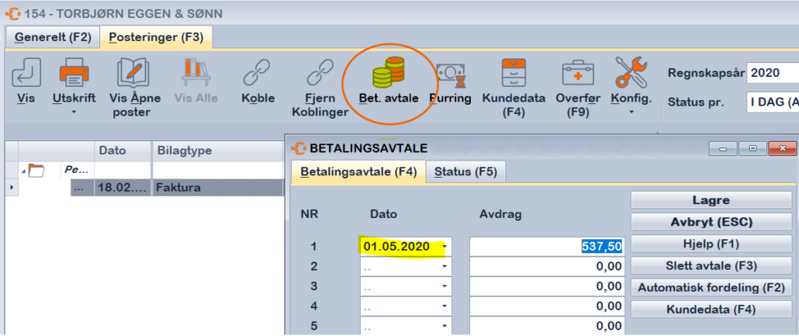This screenshot has height=336, width=799.
Task: Choose Fjern Koblinger icon
Action: pyautogui.click(x=320, y=72)
